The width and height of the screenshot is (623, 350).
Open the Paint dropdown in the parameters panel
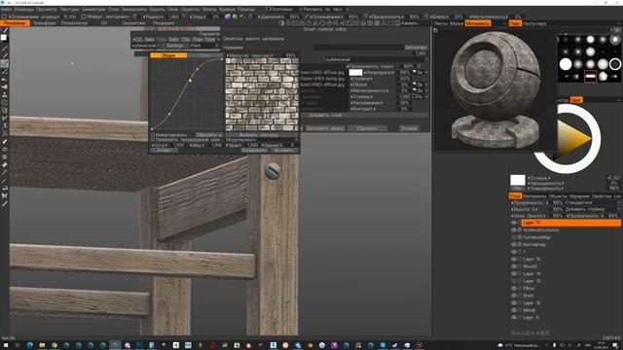204,46
